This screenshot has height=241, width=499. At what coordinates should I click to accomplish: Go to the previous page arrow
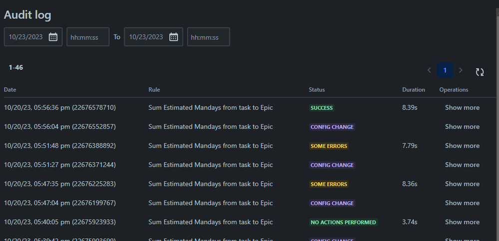coord(429,70)
